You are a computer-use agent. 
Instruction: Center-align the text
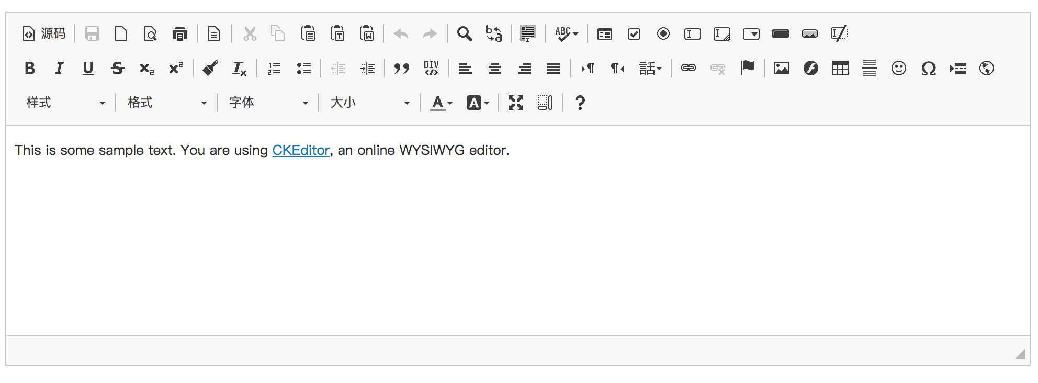[495, 69]
